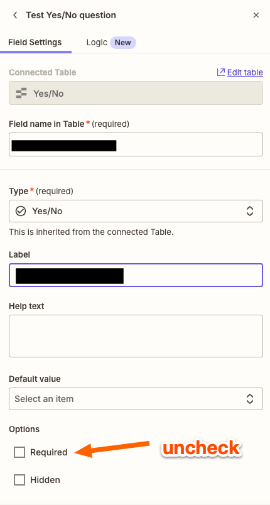Click the checkmark circle icon in Type
The image size is (270, 505).
21,211
